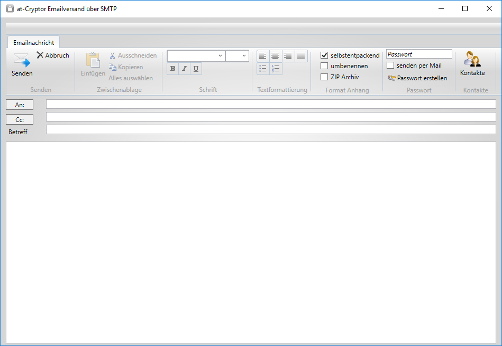Select the Emailnachricht tab
This screenshot has height=346, width=502.
point(34,43)
